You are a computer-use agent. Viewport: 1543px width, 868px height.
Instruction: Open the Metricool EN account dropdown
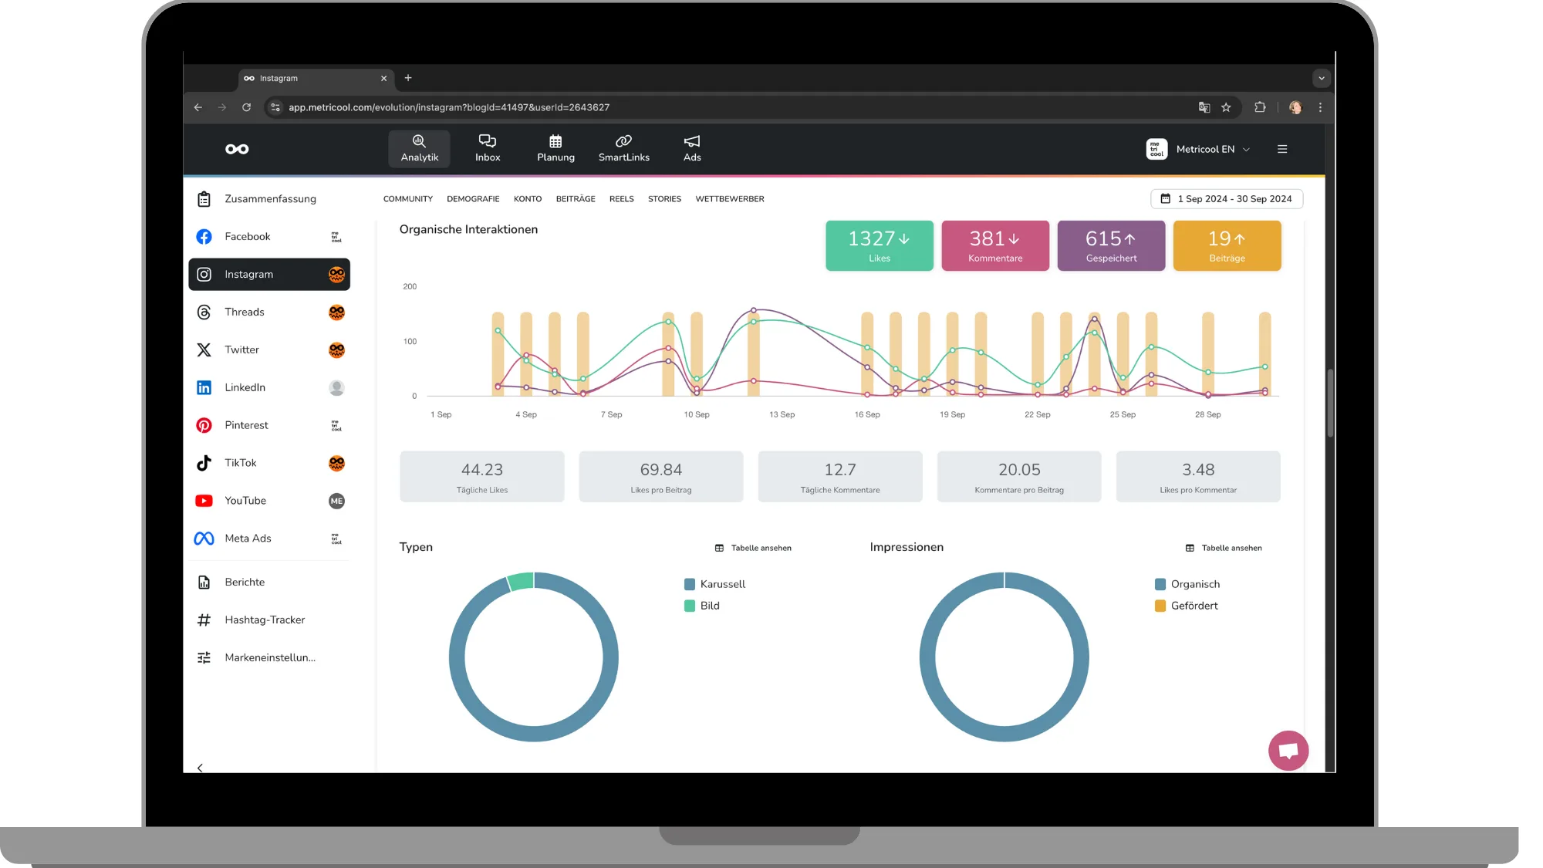click(x=1205, y=149)
